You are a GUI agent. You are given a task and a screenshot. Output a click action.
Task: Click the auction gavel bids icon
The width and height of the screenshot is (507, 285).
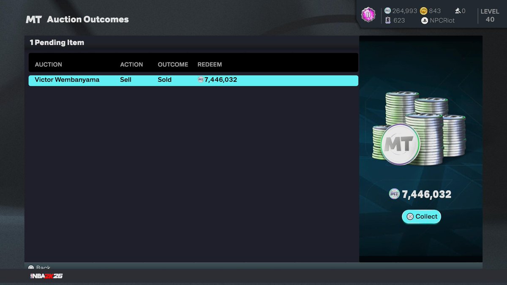pyautogui.click(x=458, y=11)
